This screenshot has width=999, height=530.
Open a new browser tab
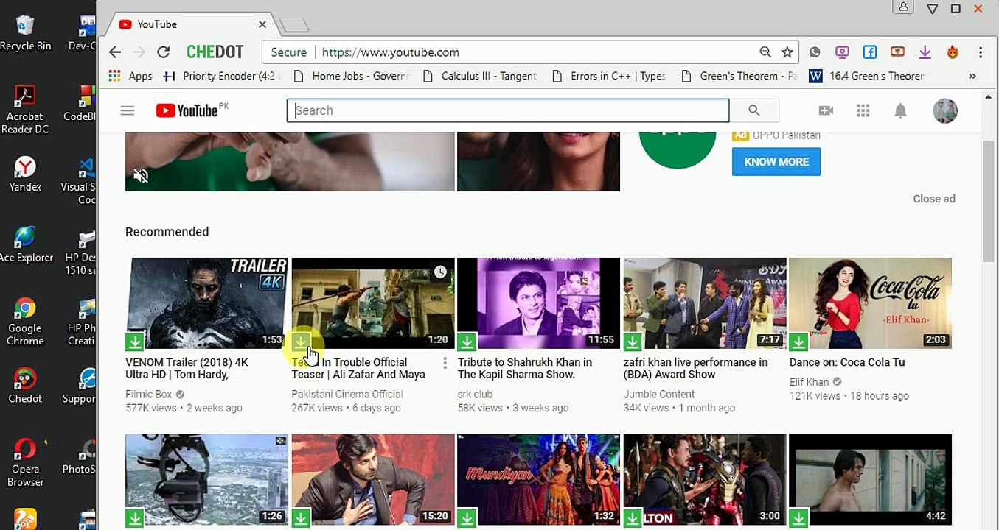click(x=294, y=25)
